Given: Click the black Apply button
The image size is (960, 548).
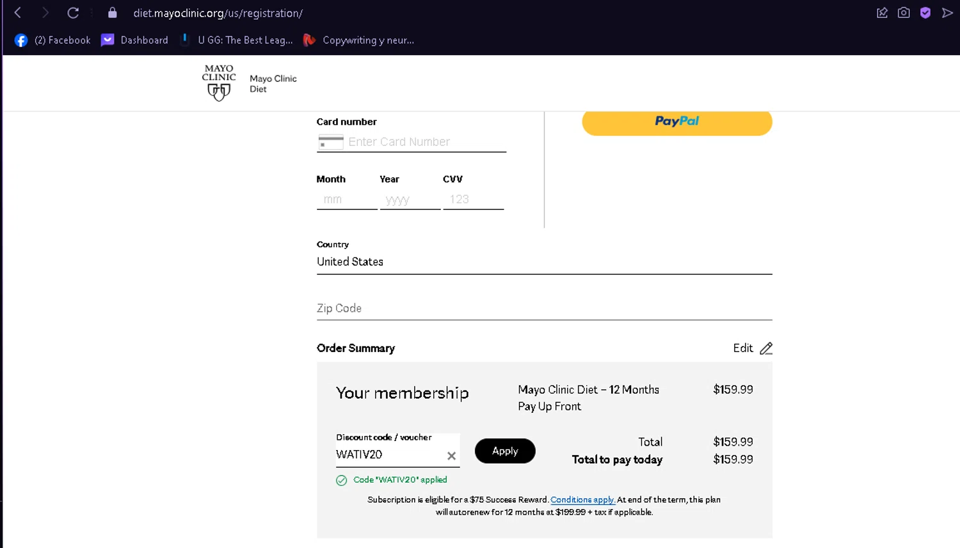Looking at the screenshot, I should (x=505, y=451).
